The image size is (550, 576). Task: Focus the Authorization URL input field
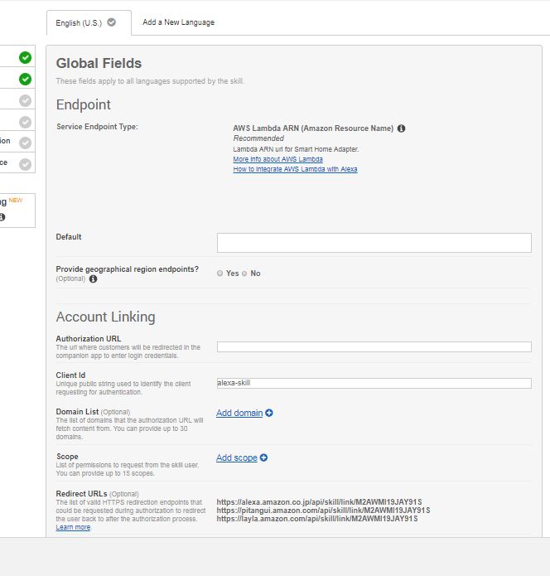click(x=374, y=346)
